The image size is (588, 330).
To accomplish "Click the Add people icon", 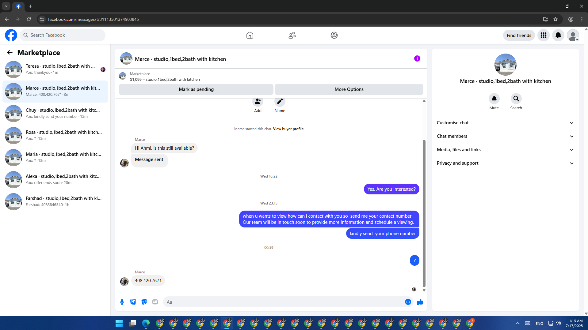I will [x=258, y=101].
